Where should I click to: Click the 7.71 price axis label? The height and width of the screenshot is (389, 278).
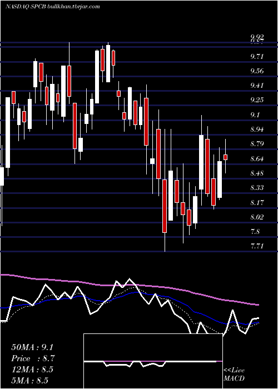pos(257,246)
